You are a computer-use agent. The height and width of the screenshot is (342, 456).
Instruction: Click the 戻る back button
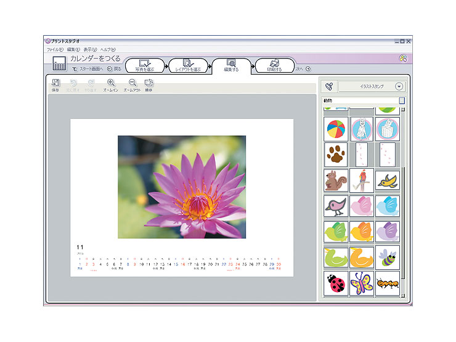113,69
